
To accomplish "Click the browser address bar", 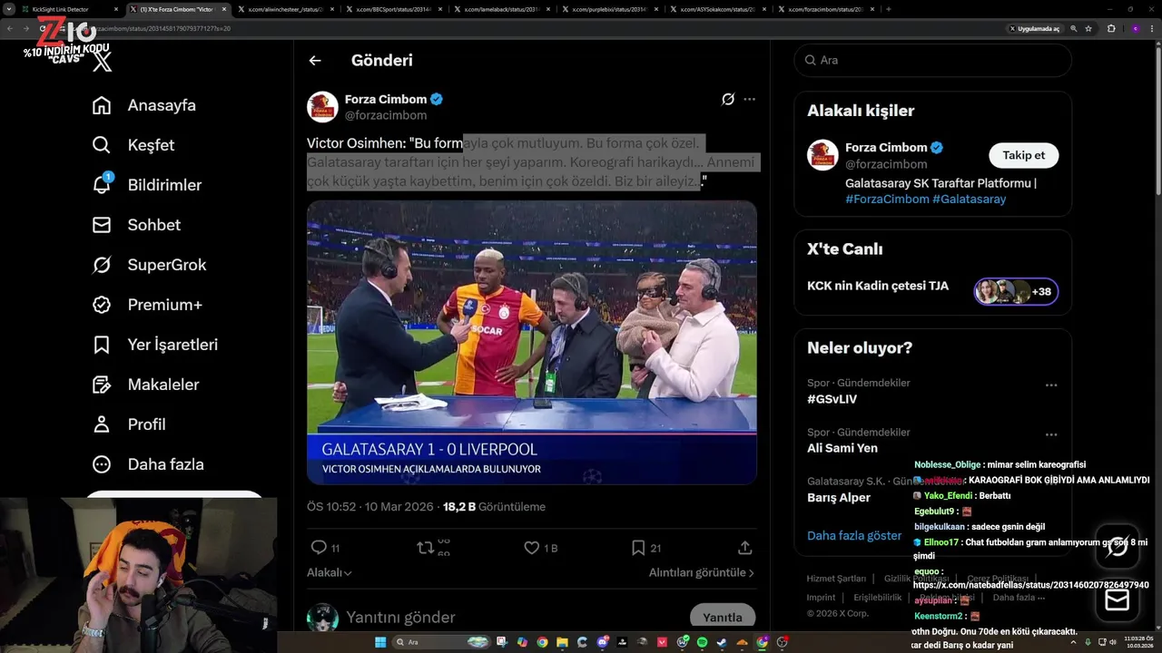I will coord(527,28).
